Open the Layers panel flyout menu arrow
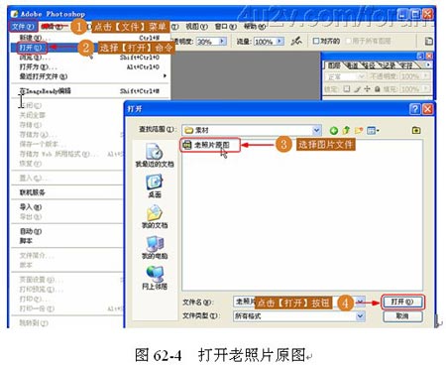This screenshot has width=446, height=365. pos(428,64)
